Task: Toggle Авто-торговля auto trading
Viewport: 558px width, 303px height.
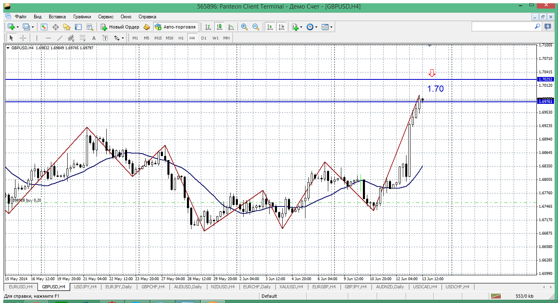Action: point(175,27)
